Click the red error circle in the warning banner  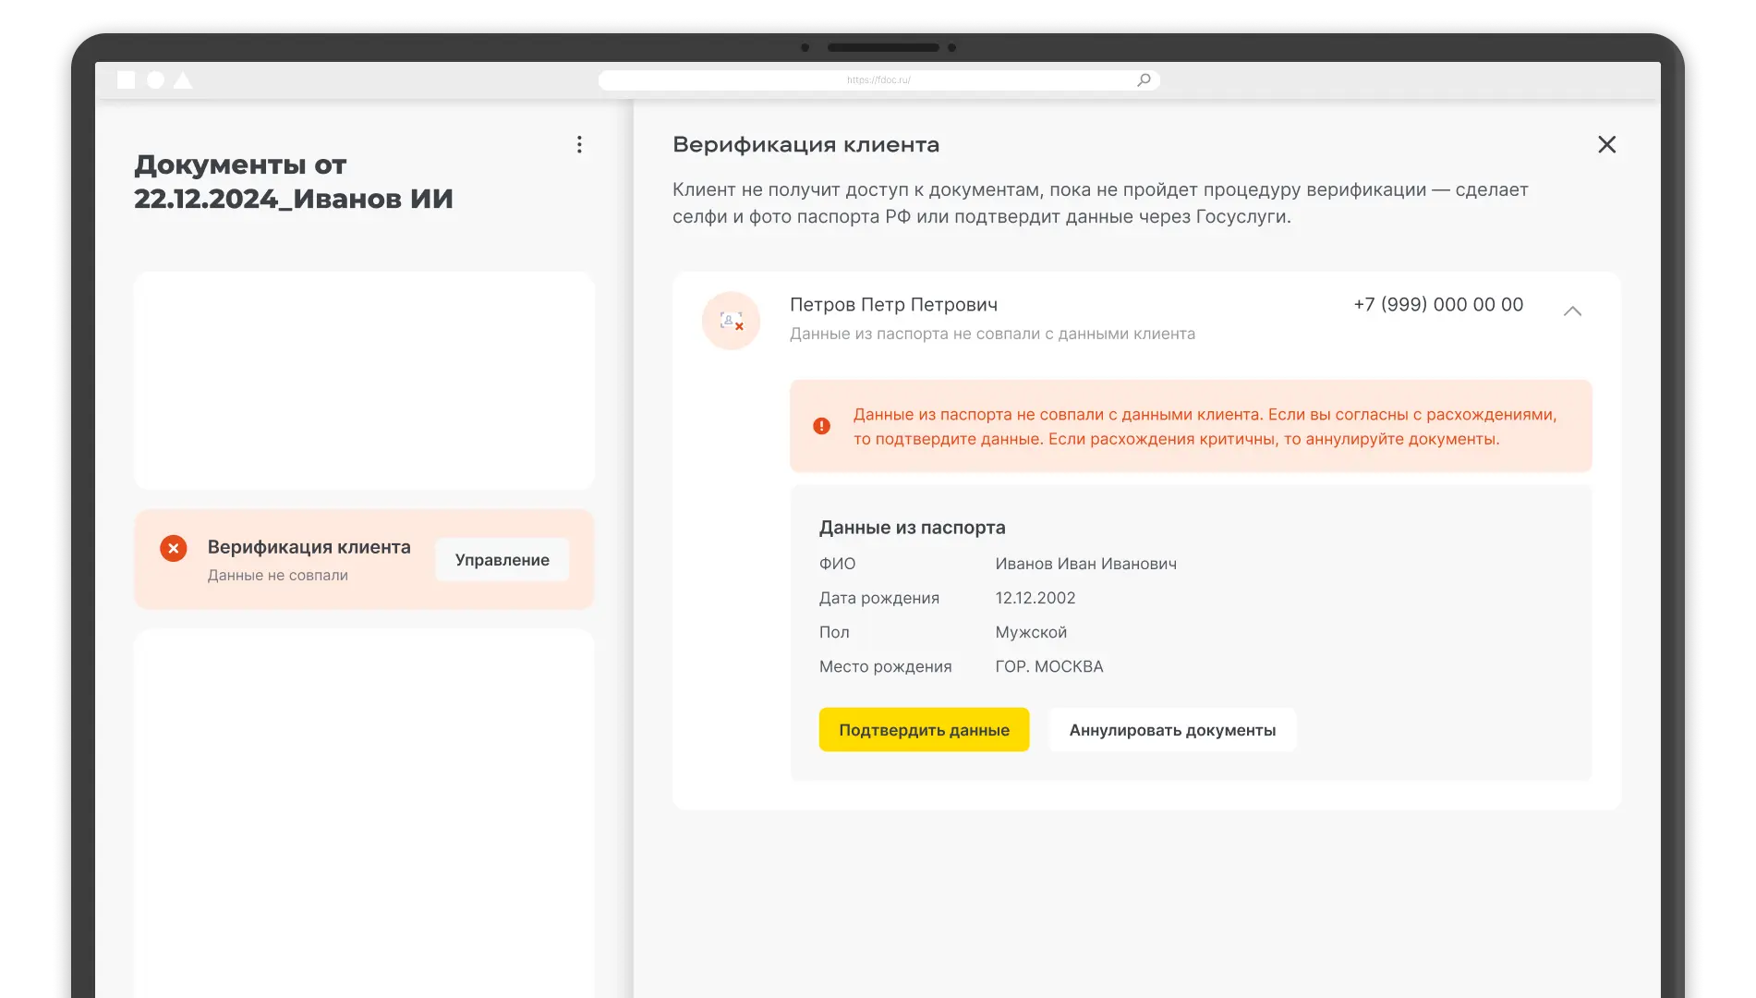click(x=822, y=425)
